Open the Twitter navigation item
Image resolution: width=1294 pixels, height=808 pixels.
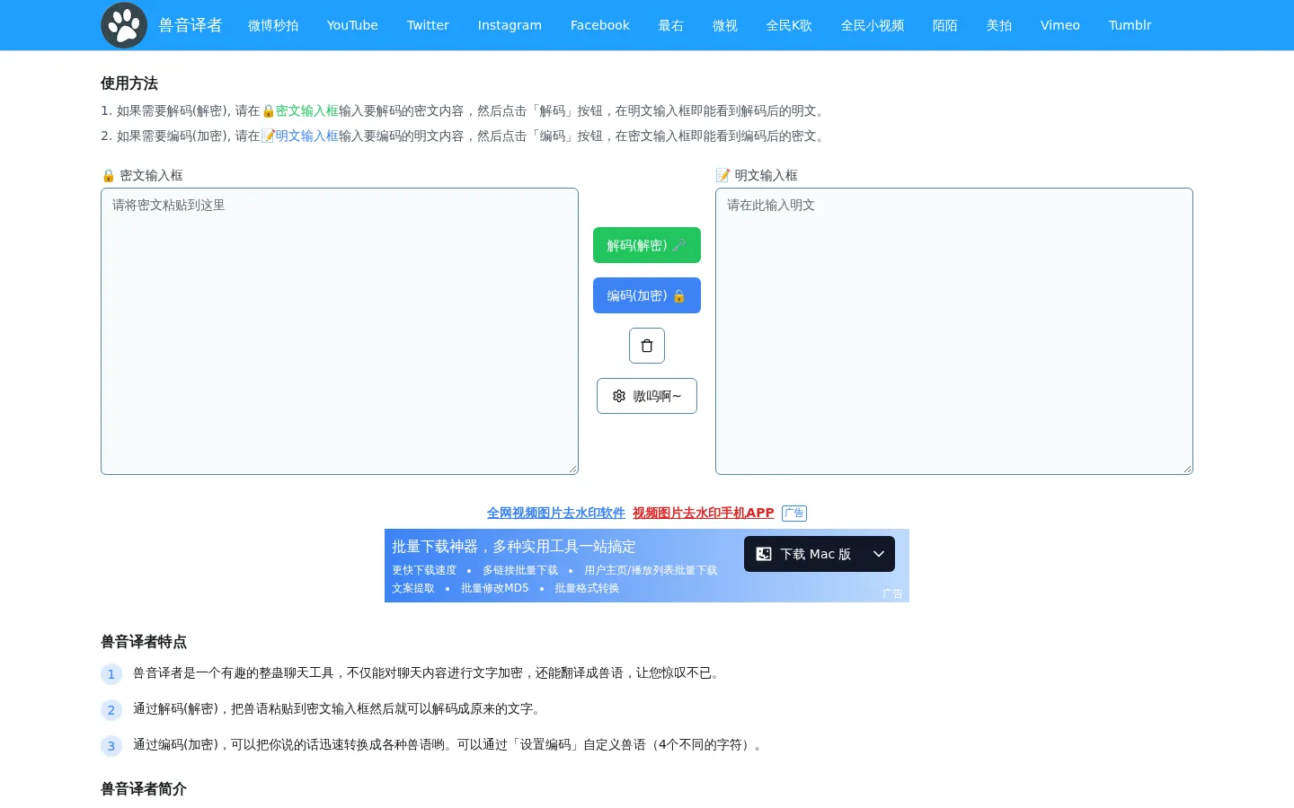[x=428, y=25]
